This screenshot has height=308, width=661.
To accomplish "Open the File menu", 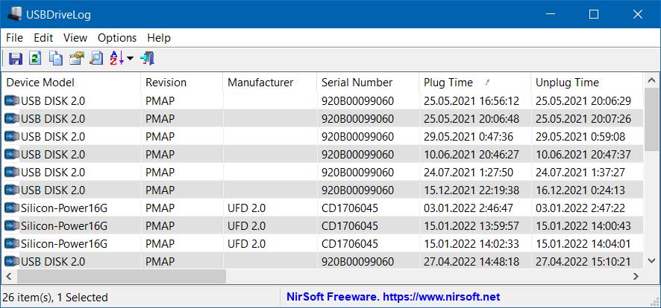I will 14,38.
